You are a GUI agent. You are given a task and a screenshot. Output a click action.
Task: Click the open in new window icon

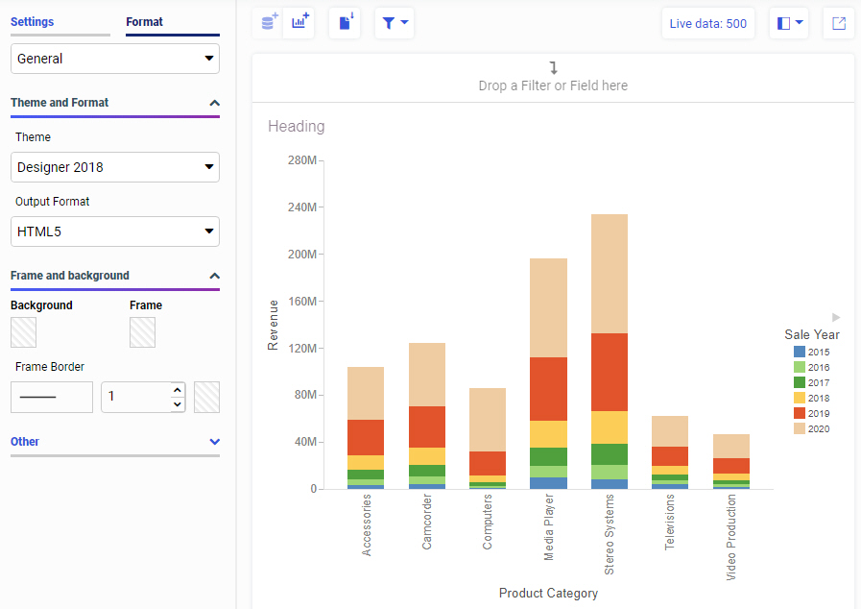click(x=838, y=23)
